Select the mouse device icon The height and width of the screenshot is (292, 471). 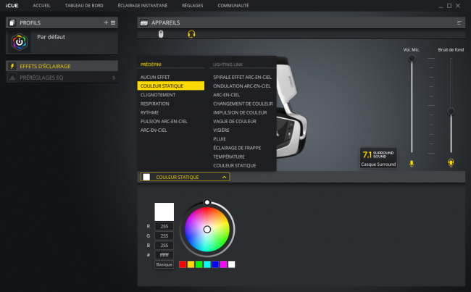click(x=161, y=34)
